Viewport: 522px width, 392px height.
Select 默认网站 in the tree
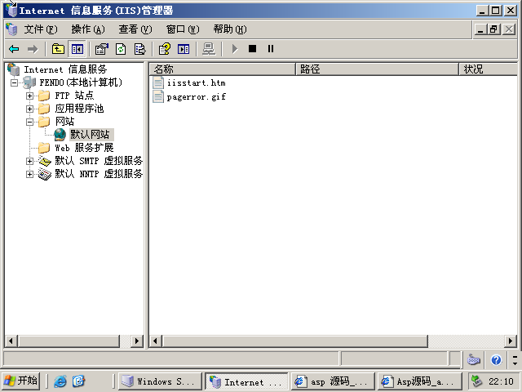[90, 135]
